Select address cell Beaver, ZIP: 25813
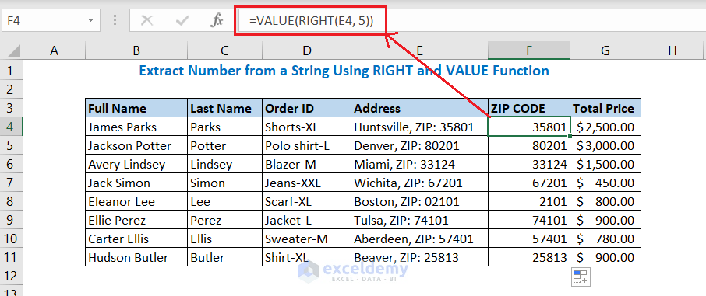Screen dimensions: 706x296 [420, 257]
